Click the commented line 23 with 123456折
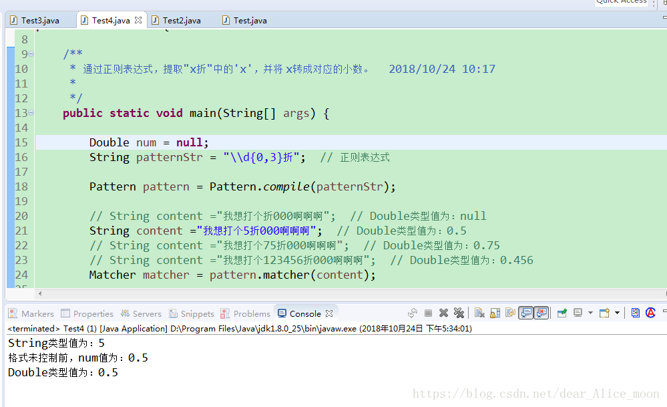Screen dimensions: 667x407 coord(311,260)
